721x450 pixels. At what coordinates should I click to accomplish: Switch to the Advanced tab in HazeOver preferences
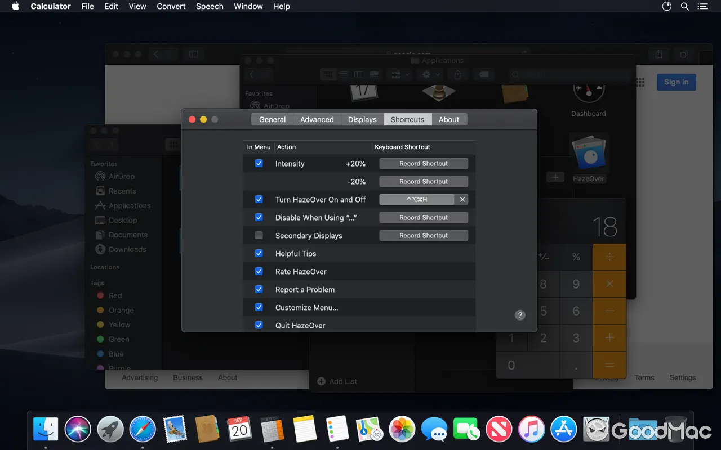(x=317, y=119)
